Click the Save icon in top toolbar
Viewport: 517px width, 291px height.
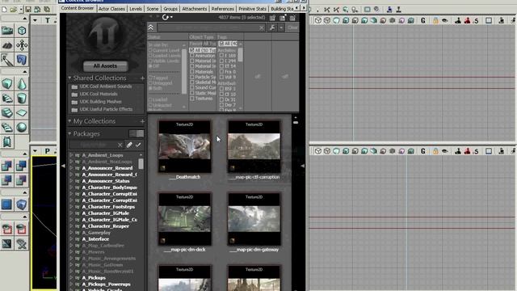coord(28,10)
